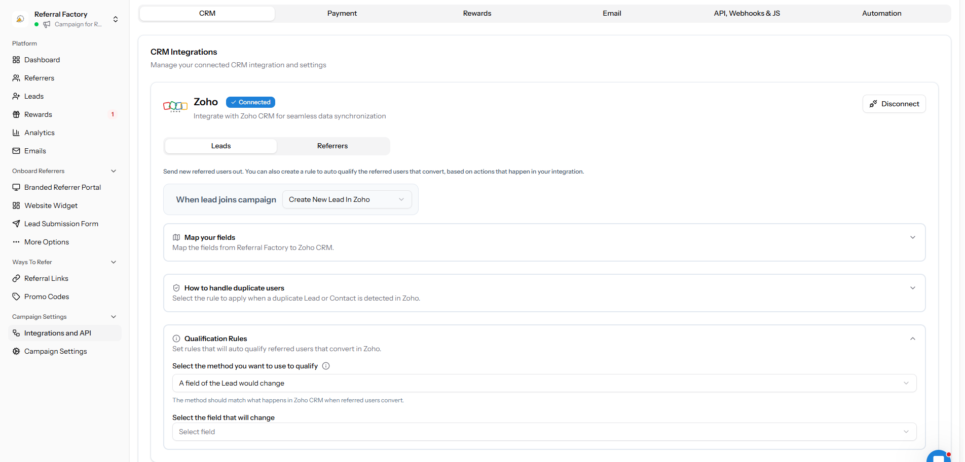The image size is (965, 462).
Task: Click the Referral Links chain icon
Action: 16,278
